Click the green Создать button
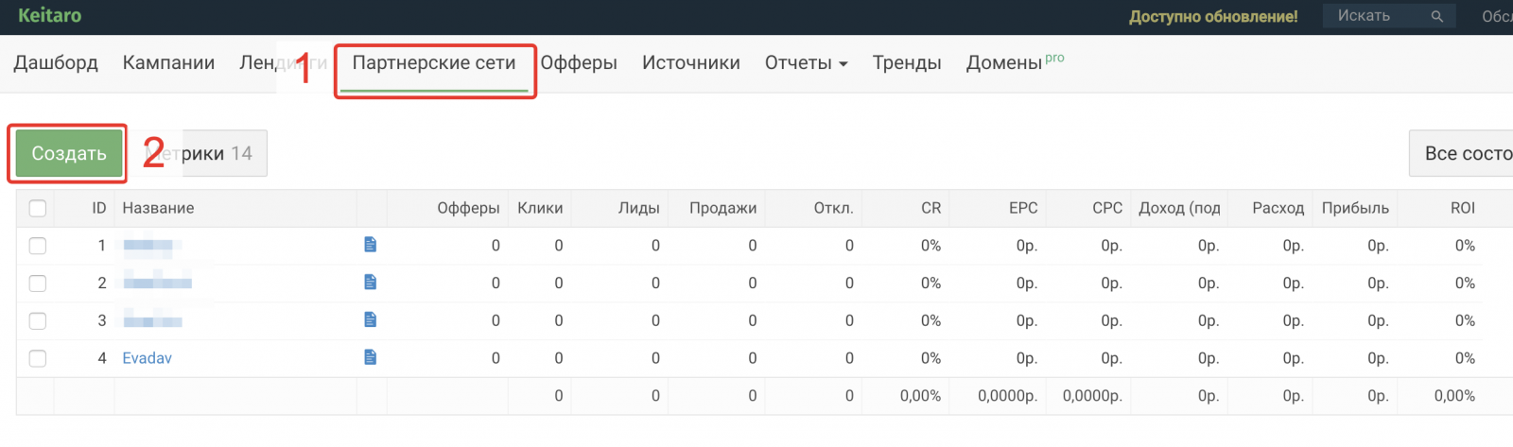Screen dimensions: 1513x447 click(69, 153)
